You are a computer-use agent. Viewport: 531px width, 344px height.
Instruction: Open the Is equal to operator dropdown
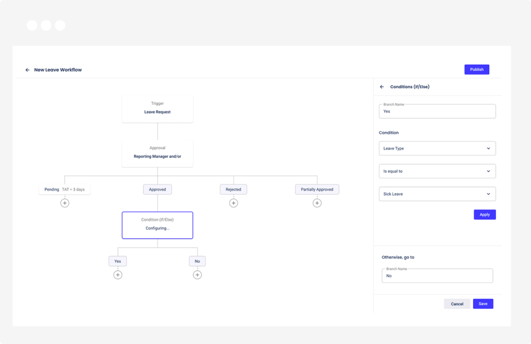[x=437, y=171]
